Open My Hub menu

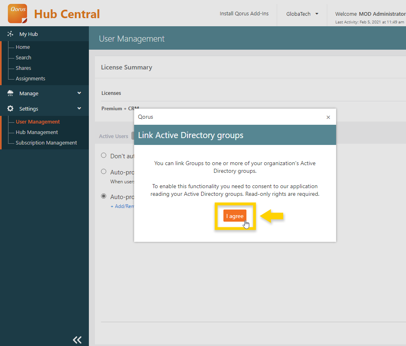29,34
